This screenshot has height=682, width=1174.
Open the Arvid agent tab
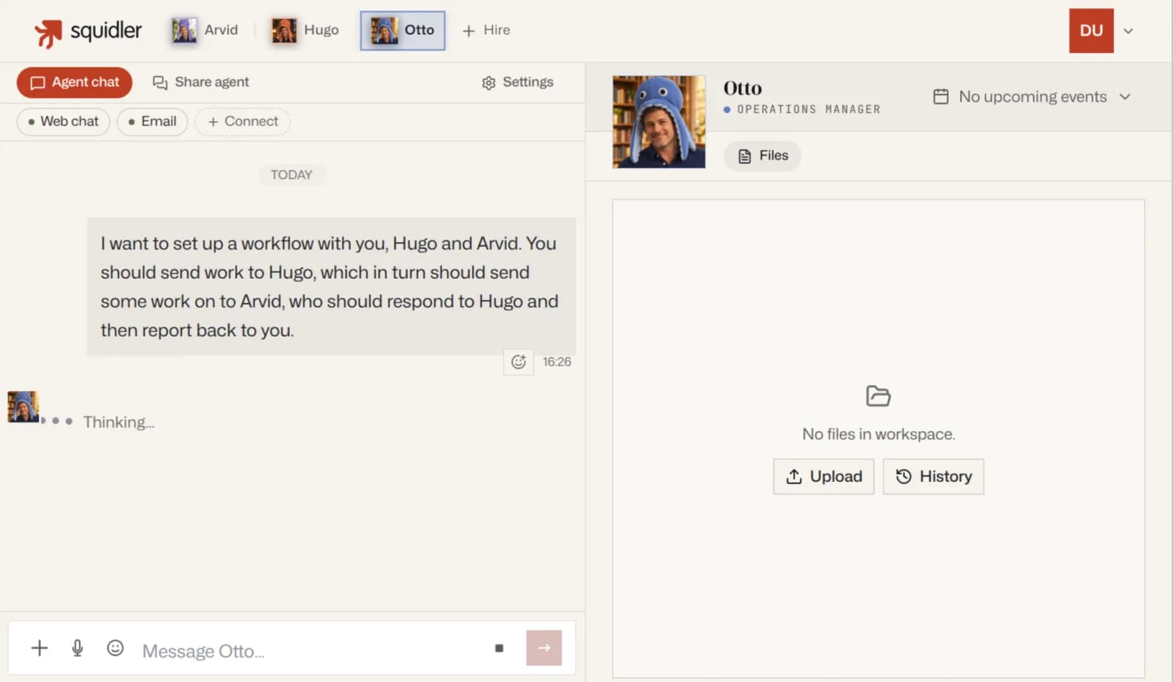205,30
